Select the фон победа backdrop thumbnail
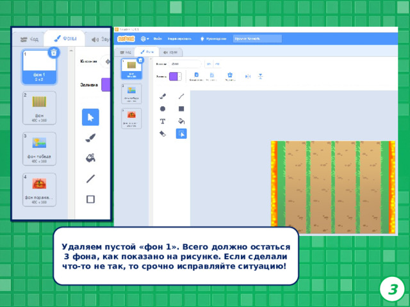This screenshot has width=410, height=307. click(x=39, y=148)
